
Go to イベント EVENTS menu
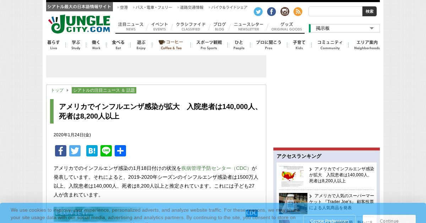tap(159, 27)
